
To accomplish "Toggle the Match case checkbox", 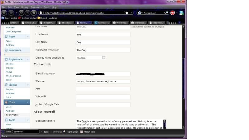I will pyautogui.click(x=82, y=132).
